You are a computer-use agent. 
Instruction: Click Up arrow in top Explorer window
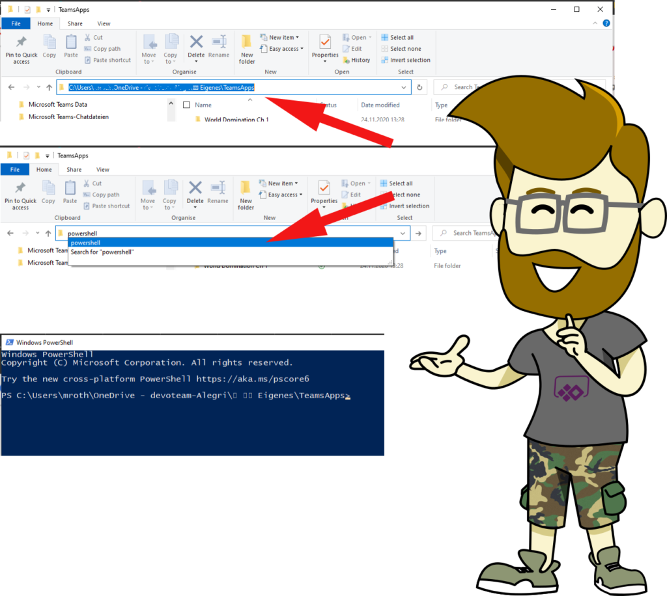[50, 87]
